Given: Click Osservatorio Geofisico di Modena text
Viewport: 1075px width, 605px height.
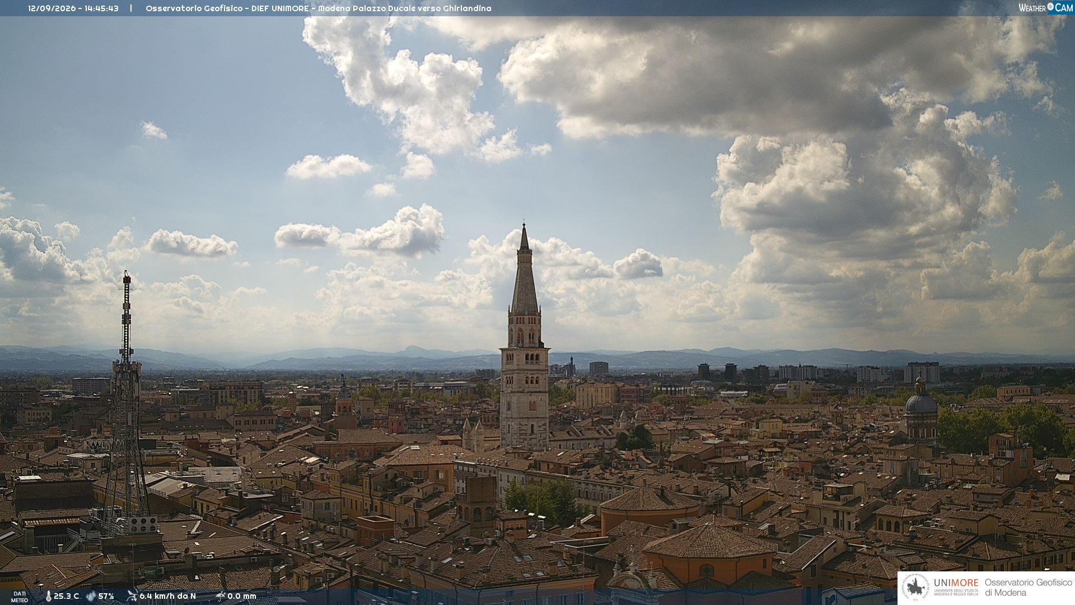Looking at the screenshot, I should 1028,588.
